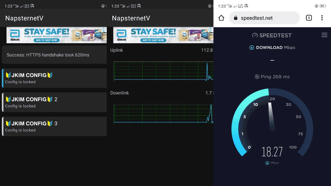Tap the ping icon next to Ping

click(257, 77)
